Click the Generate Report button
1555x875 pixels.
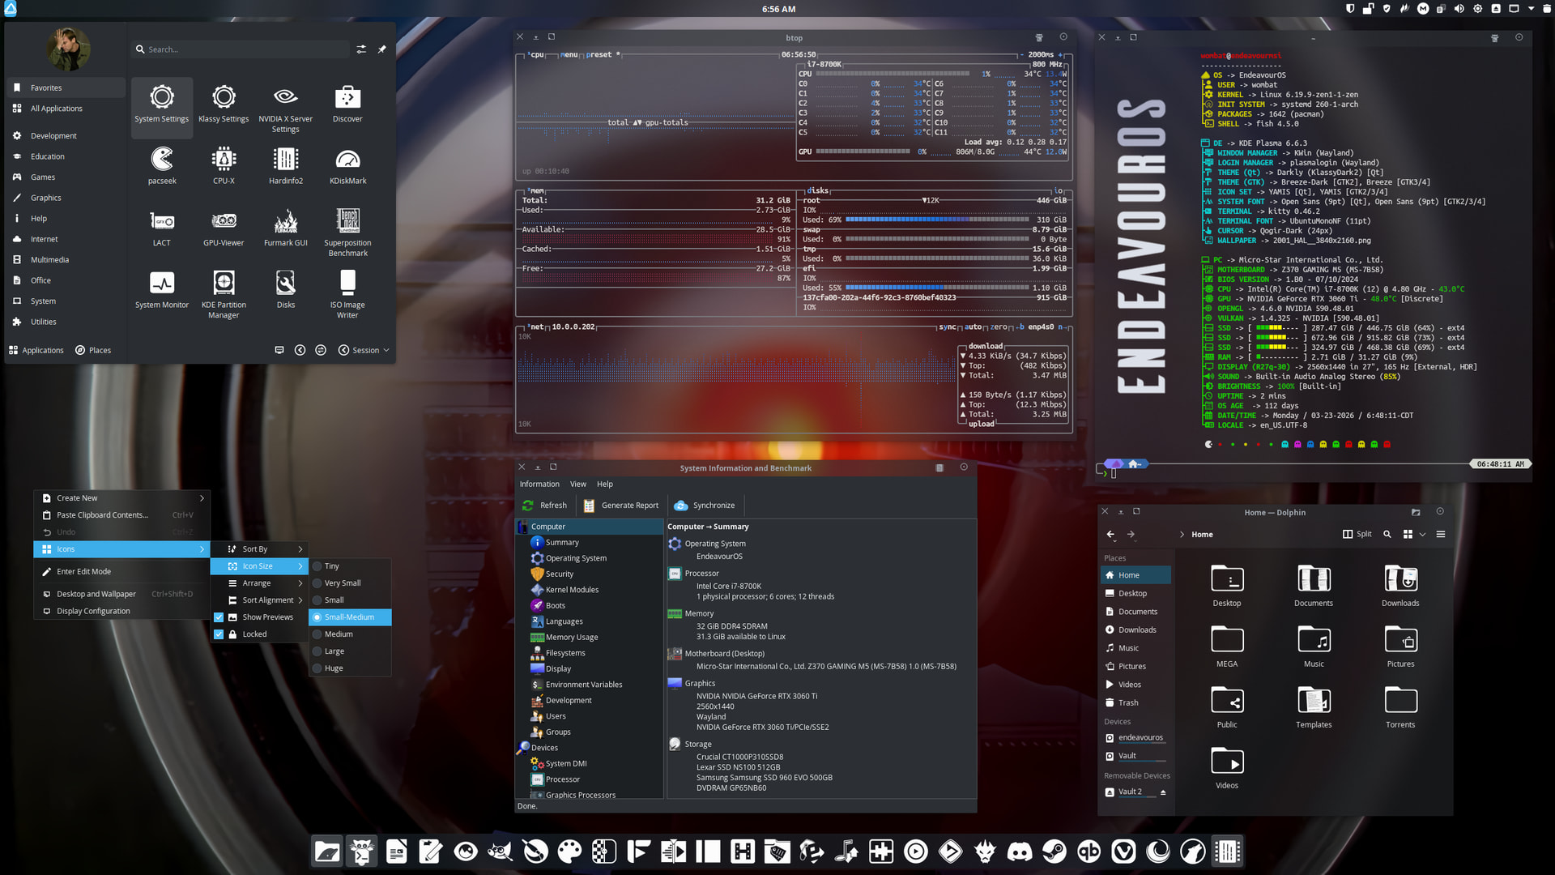click(x=621, y=506)
